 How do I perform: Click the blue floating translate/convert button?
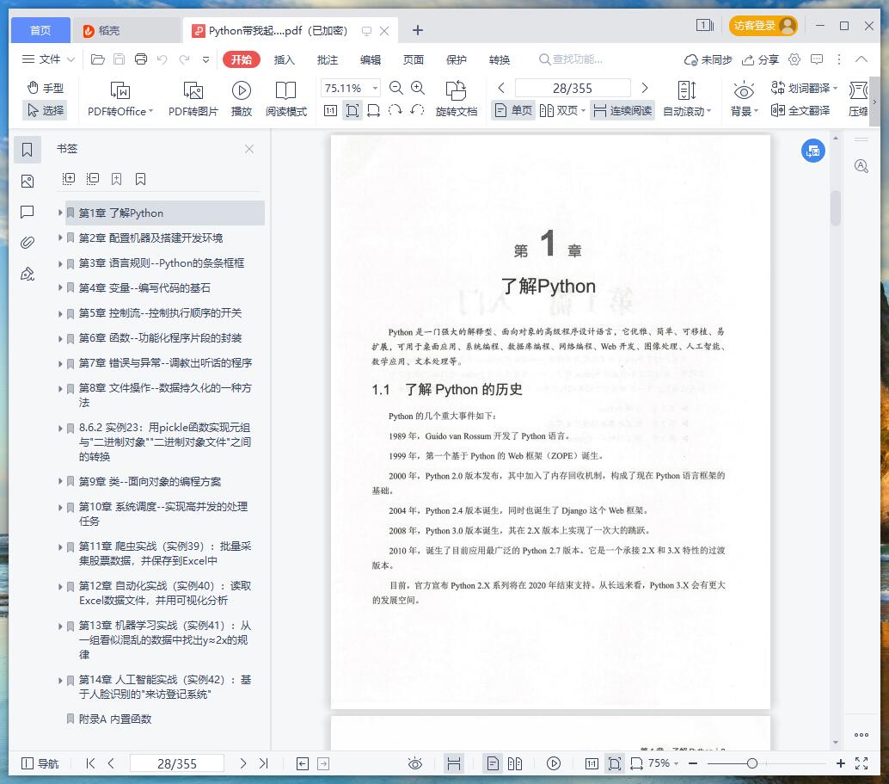813,151
